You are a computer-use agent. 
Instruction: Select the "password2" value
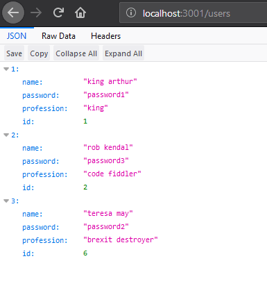(x=106, y=226)
